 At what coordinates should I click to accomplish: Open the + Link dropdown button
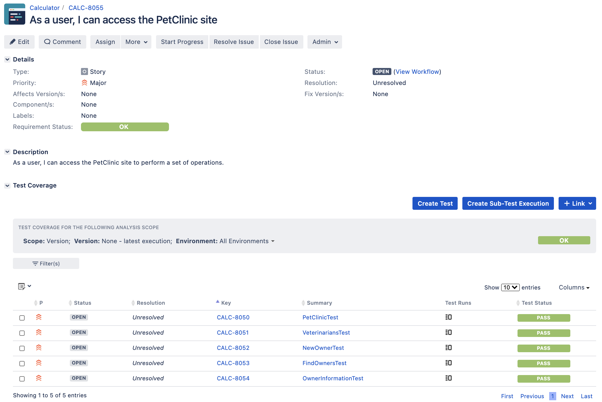tap(577, 203)
